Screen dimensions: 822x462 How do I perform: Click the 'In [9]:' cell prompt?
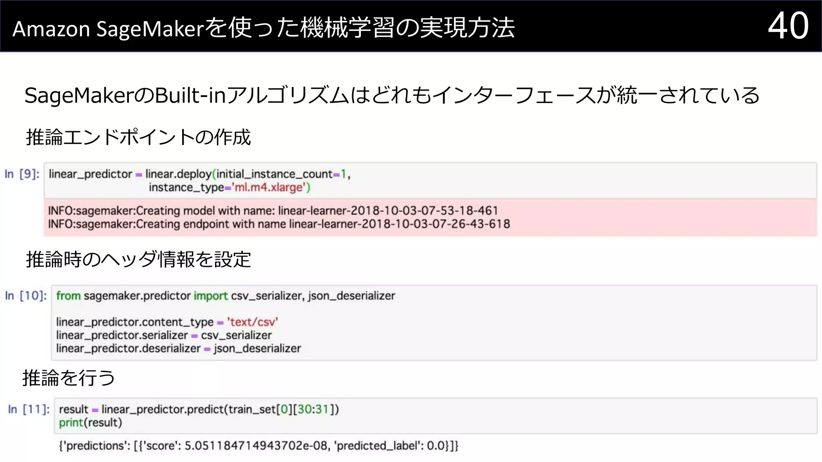22,174
